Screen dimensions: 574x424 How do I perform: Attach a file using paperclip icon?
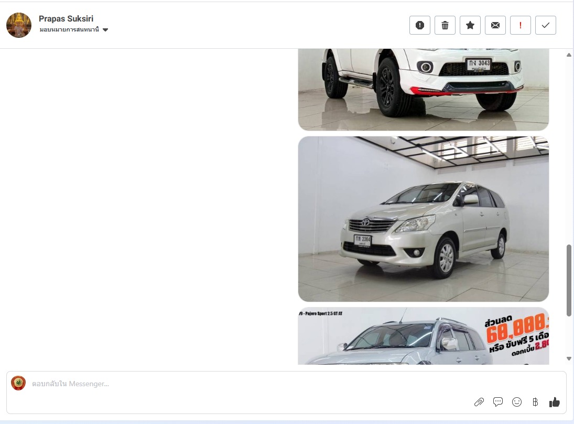coord(479,402)
